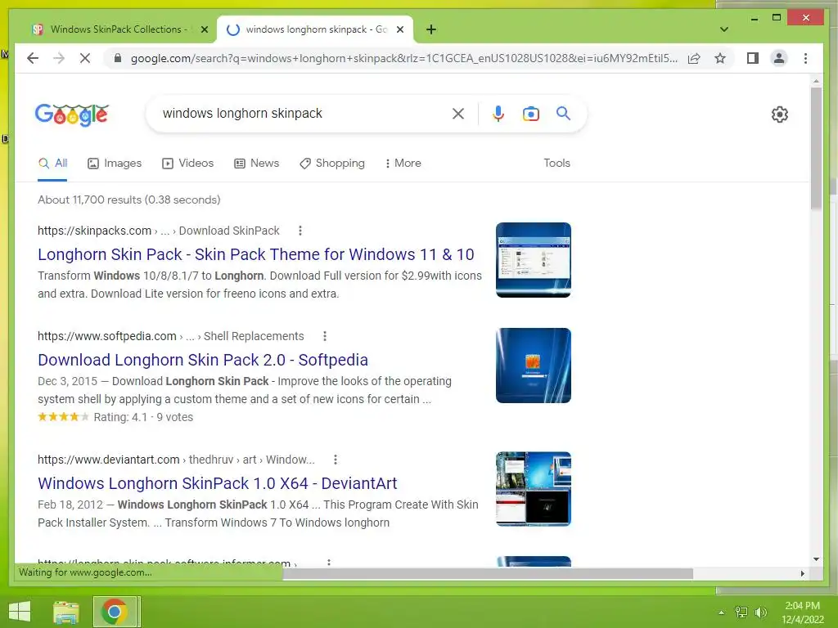Viewport: 838px width, 628px height.
Task: Select the windows longhorn skinpack tab
Action: coord(314,29)
